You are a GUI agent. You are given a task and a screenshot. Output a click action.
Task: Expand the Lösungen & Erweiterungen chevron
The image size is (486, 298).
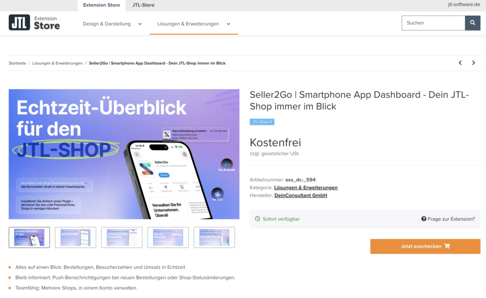228,24
